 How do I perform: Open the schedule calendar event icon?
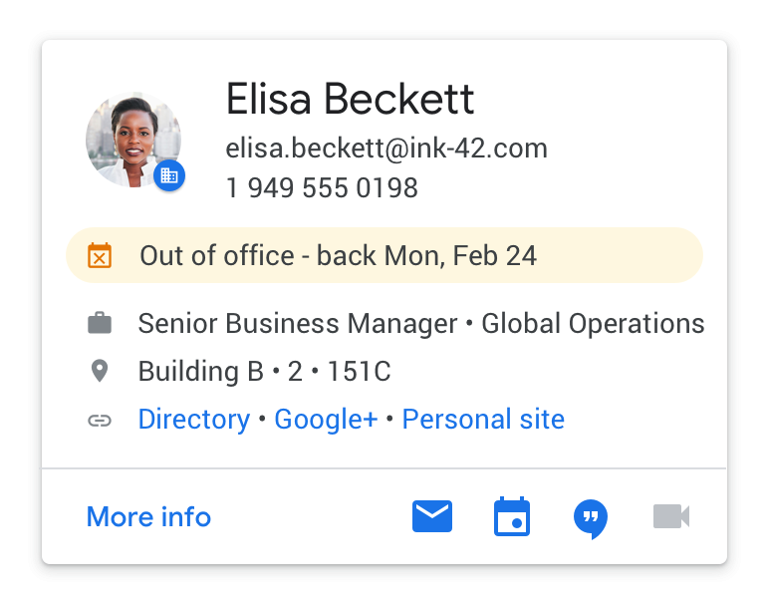pos(512,517)
